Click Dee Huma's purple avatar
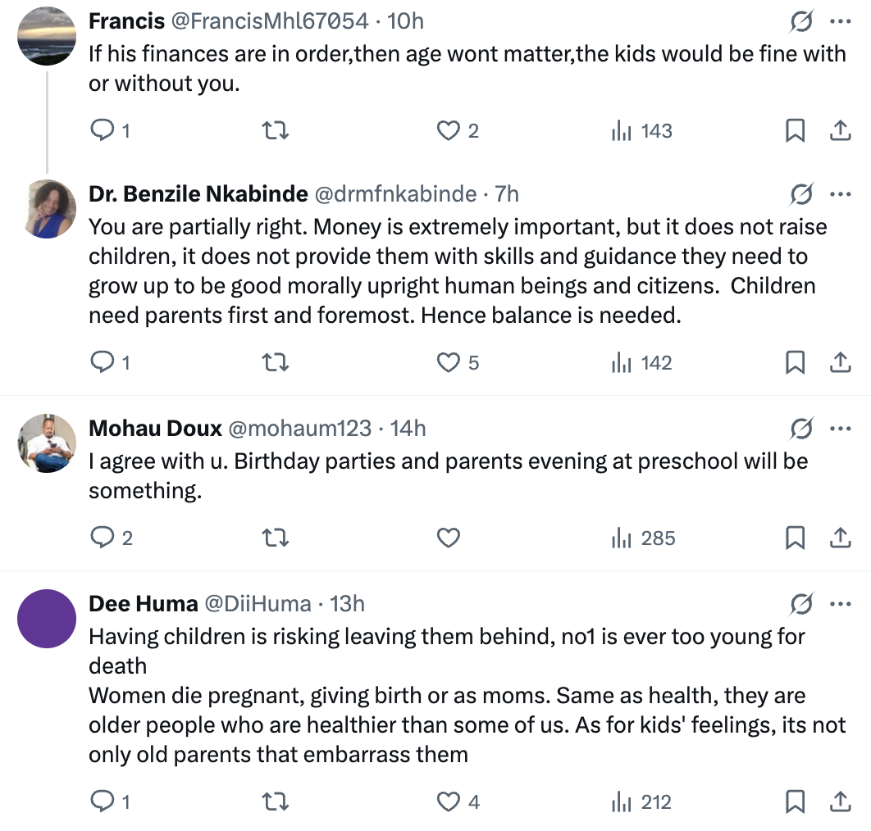Image resolution: width=871 pixels, height=831 pixels. [47, 620]
